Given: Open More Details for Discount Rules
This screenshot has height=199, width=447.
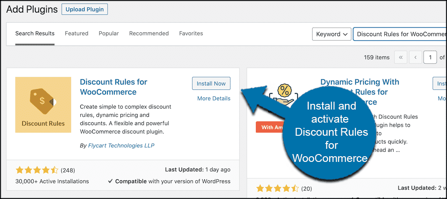Looking at the screenshot, I should [x=213, y=98].
